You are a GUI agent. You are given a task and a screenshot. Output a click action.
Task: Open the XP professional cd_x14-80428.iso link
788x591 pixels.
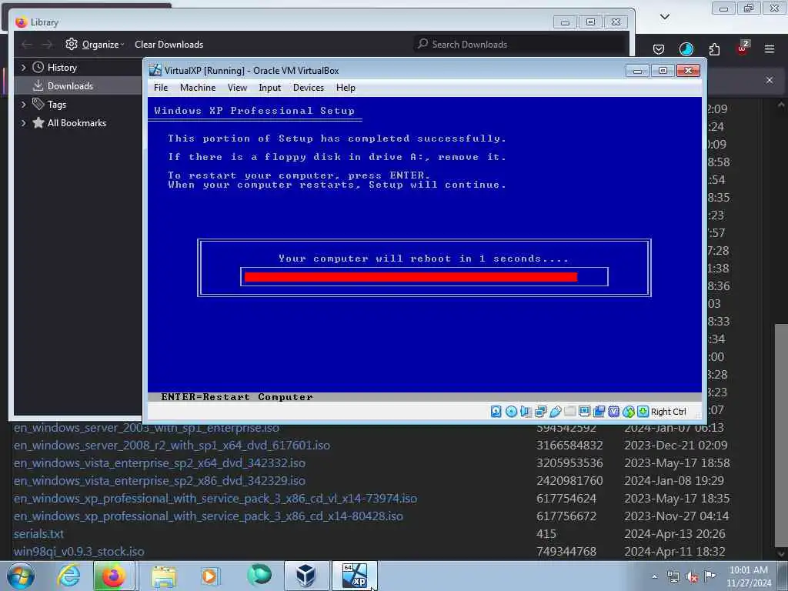[x=208, y=516]
